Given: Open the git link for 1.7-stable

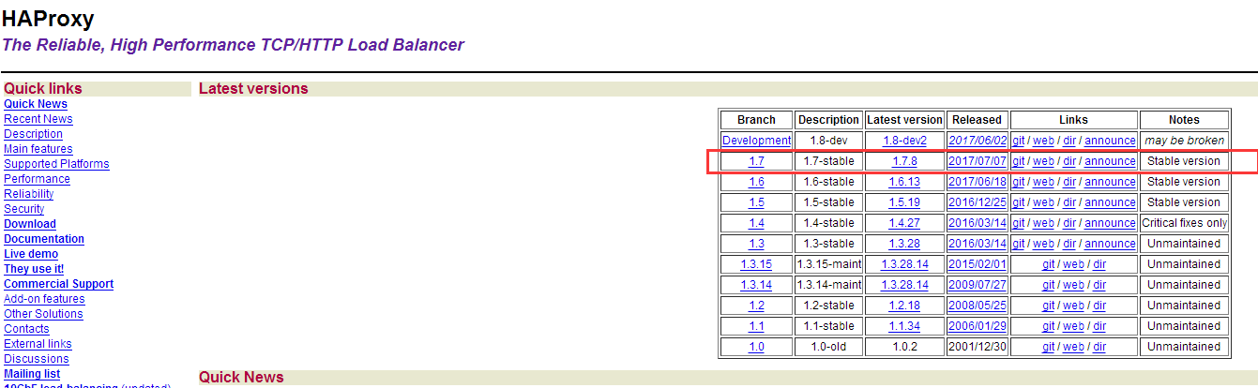Looking at the screenshot, I should [1018, 161].
